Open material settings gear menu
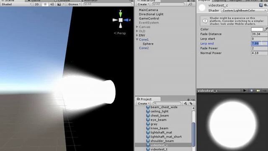The image size is (268, 151). 265,5
